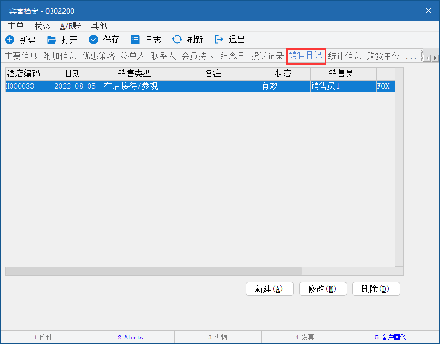The height and width of the screenshot is (344, 440).
Task: Click the 销售员 column header
Action: tap(343, 73)
